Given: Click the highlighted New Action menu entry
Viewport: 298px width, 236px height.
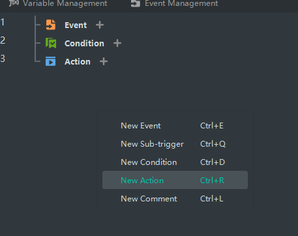Looking at the screenshot, I should click(175, 180).
